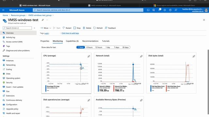Viewport: 209px width, 117px height.
Task: Go to Home breadcrumb
Action: (x=5, y=15)
